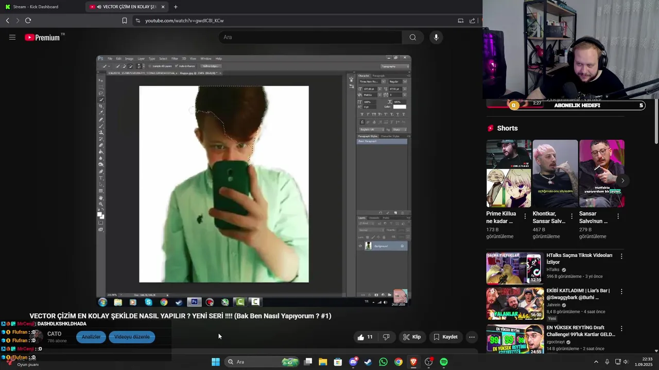Start voice search with the microphone icon
This screenshot has height=370, width=659.
pos(436,37)
